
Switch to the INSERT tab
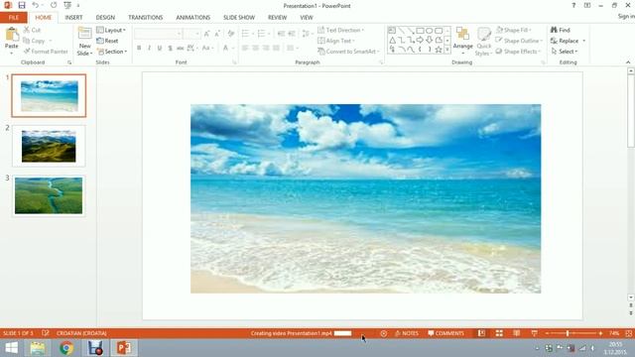click(73, 18)
